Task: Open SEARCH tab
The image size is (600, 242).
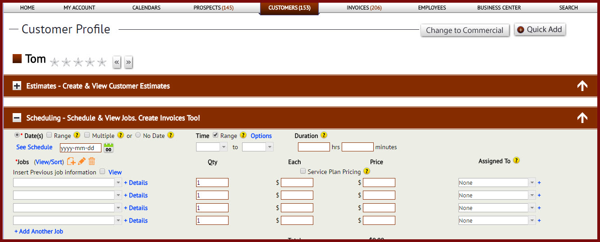Action: [x=568, y=8]
